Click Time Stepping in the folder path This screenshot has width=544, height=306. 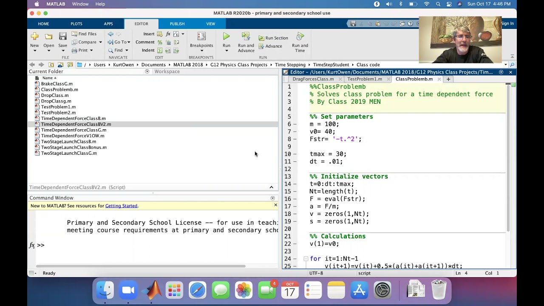pyautogui.click(x=290, y=65)
